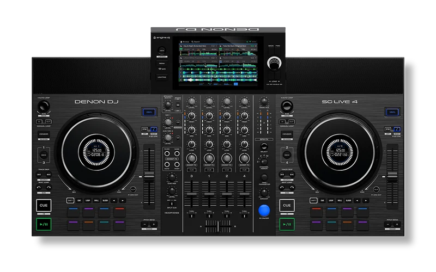The image size is (436, 272).
Task: Click the VIEW button next to screen
Action: (x=161, y=50)
